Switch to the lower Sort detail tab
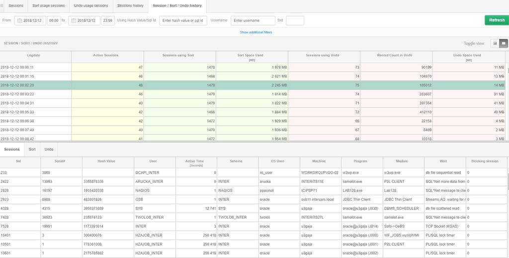The image size is (509, 258). coord(32,149)
